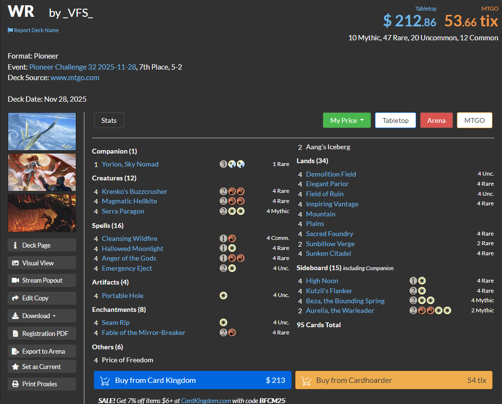Click the mana symbols next to Krenko's Buzzcrusher
The image size is (502, 404).
(x=232, y=191)
